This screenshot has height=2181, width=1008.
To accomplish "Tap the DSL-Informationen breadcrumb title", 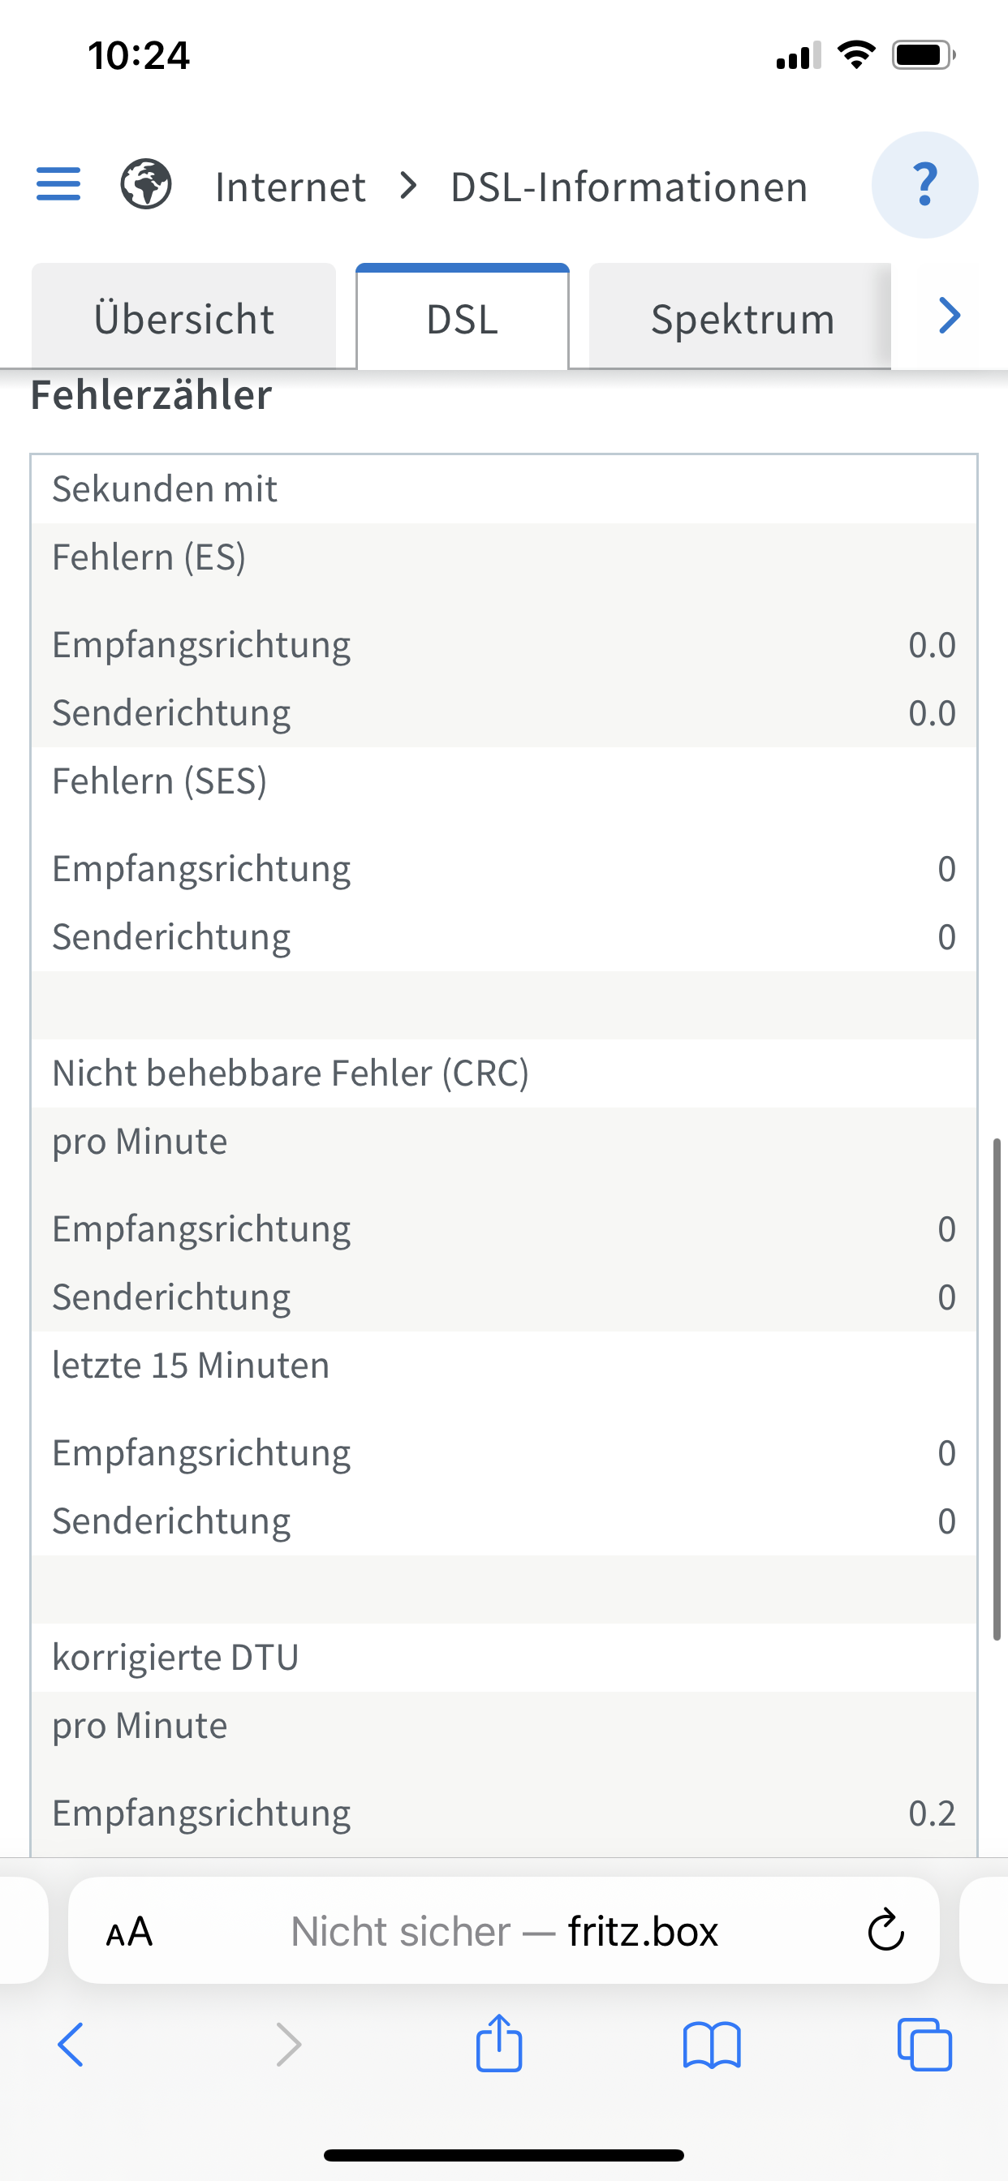I will (x=628, y=187).
